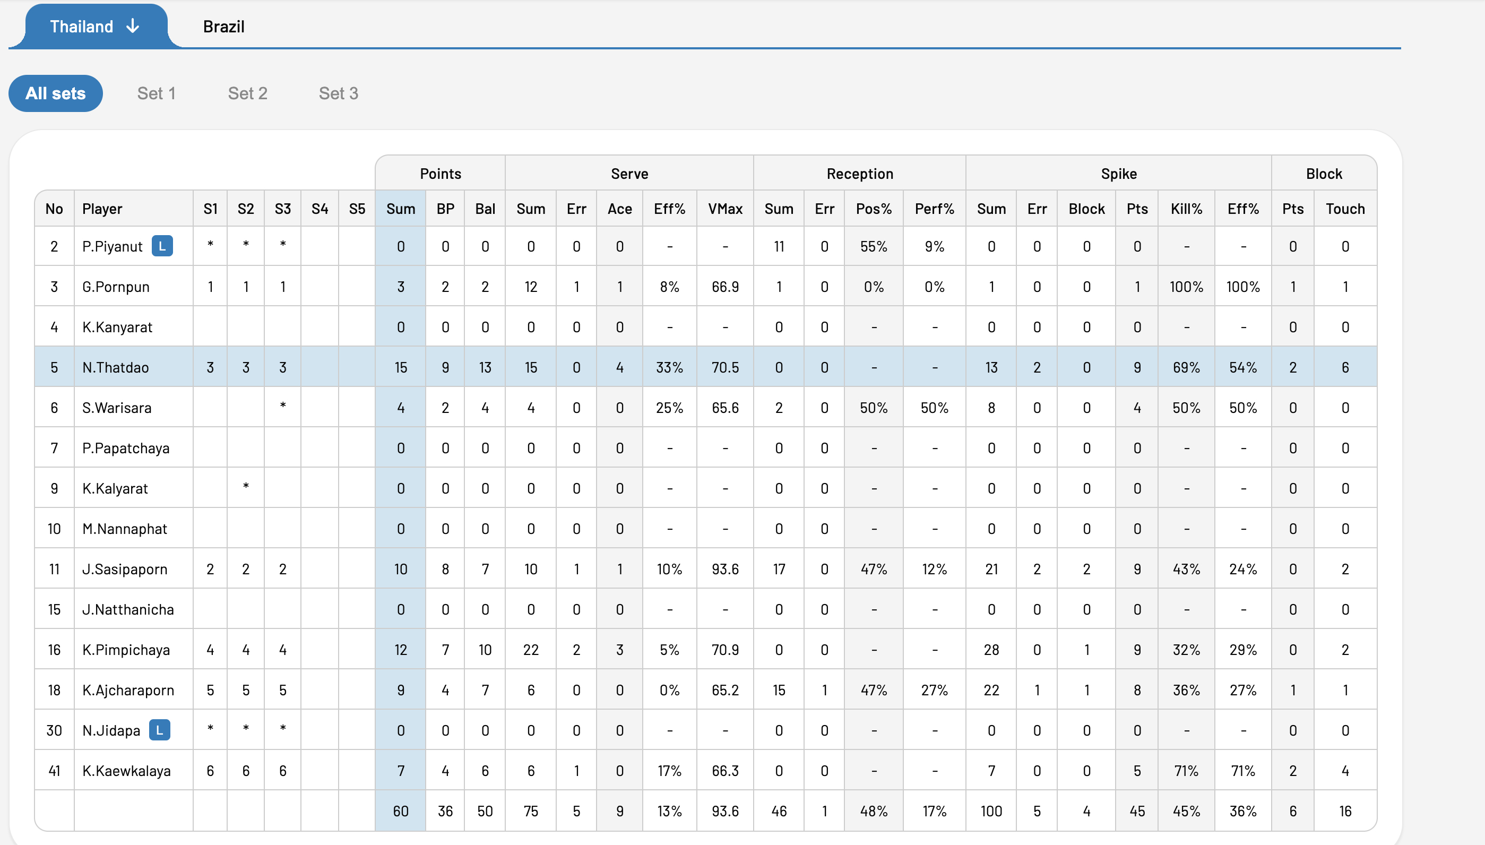The image size is (1485, 845).
Task: Sort by the Kill% column header
Action: pos(1186,209)
